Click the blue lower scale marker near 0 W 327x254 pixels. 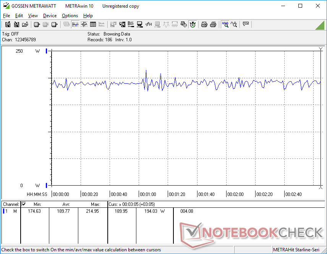click(x=46, y=185)
